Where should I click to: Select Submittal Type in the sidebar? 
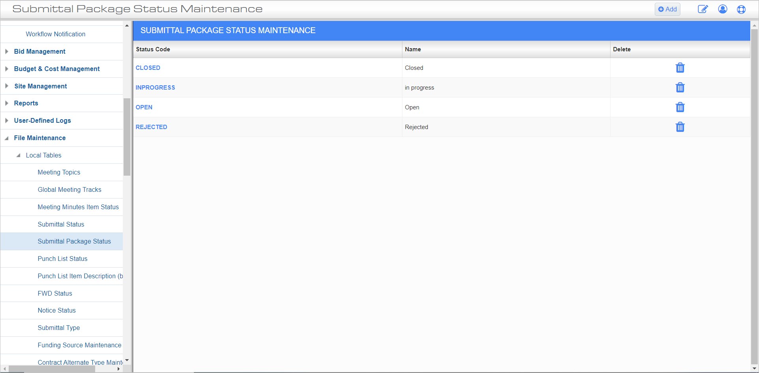[x=58, y=328]
